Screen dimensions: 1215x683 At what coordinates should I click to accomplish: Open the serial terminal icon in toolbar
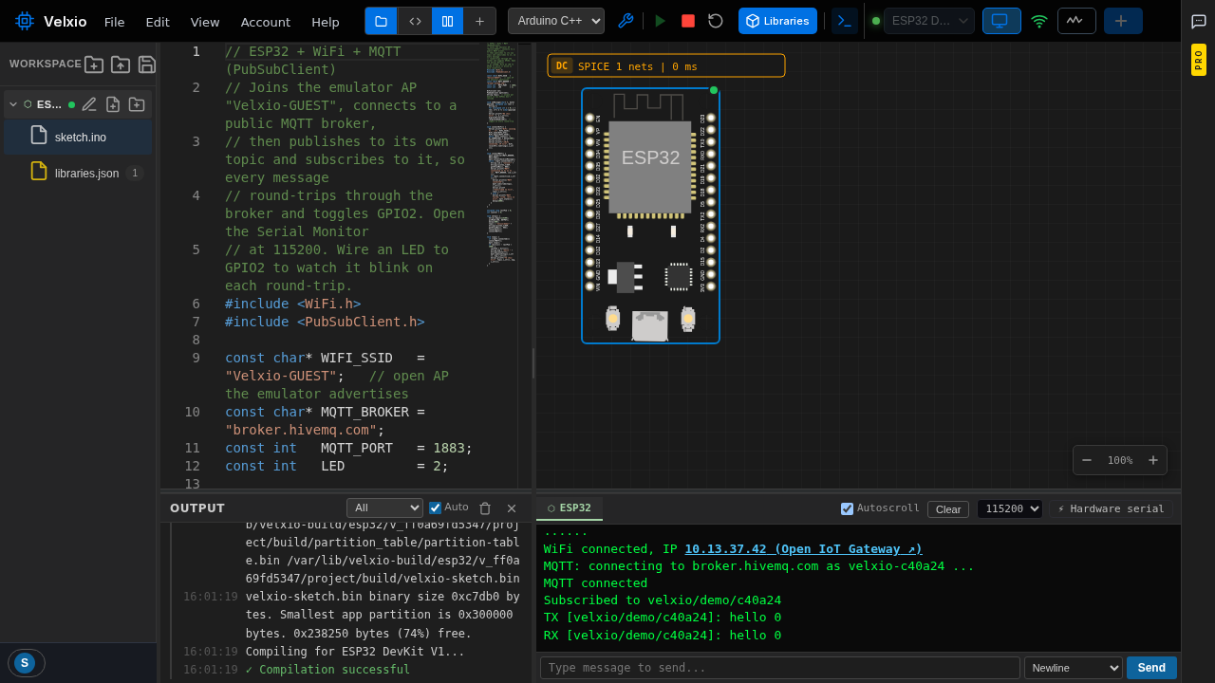point(845,21)
